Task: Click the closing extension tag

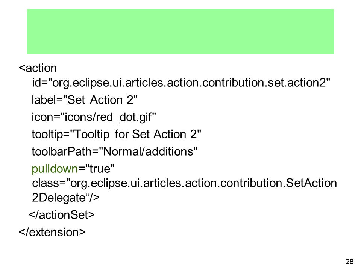Action: tap(52, 232)
